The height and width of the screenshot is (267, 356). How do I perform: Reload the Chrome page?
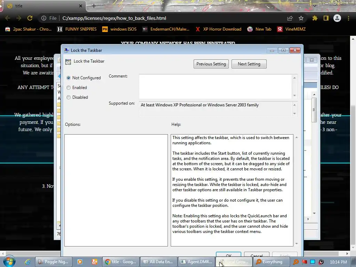click(30, 18)
